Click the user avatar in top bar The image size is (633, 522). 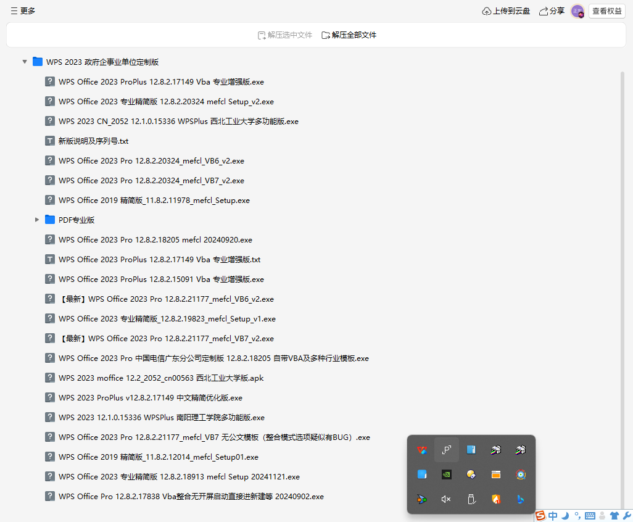[x=577, y=11]
